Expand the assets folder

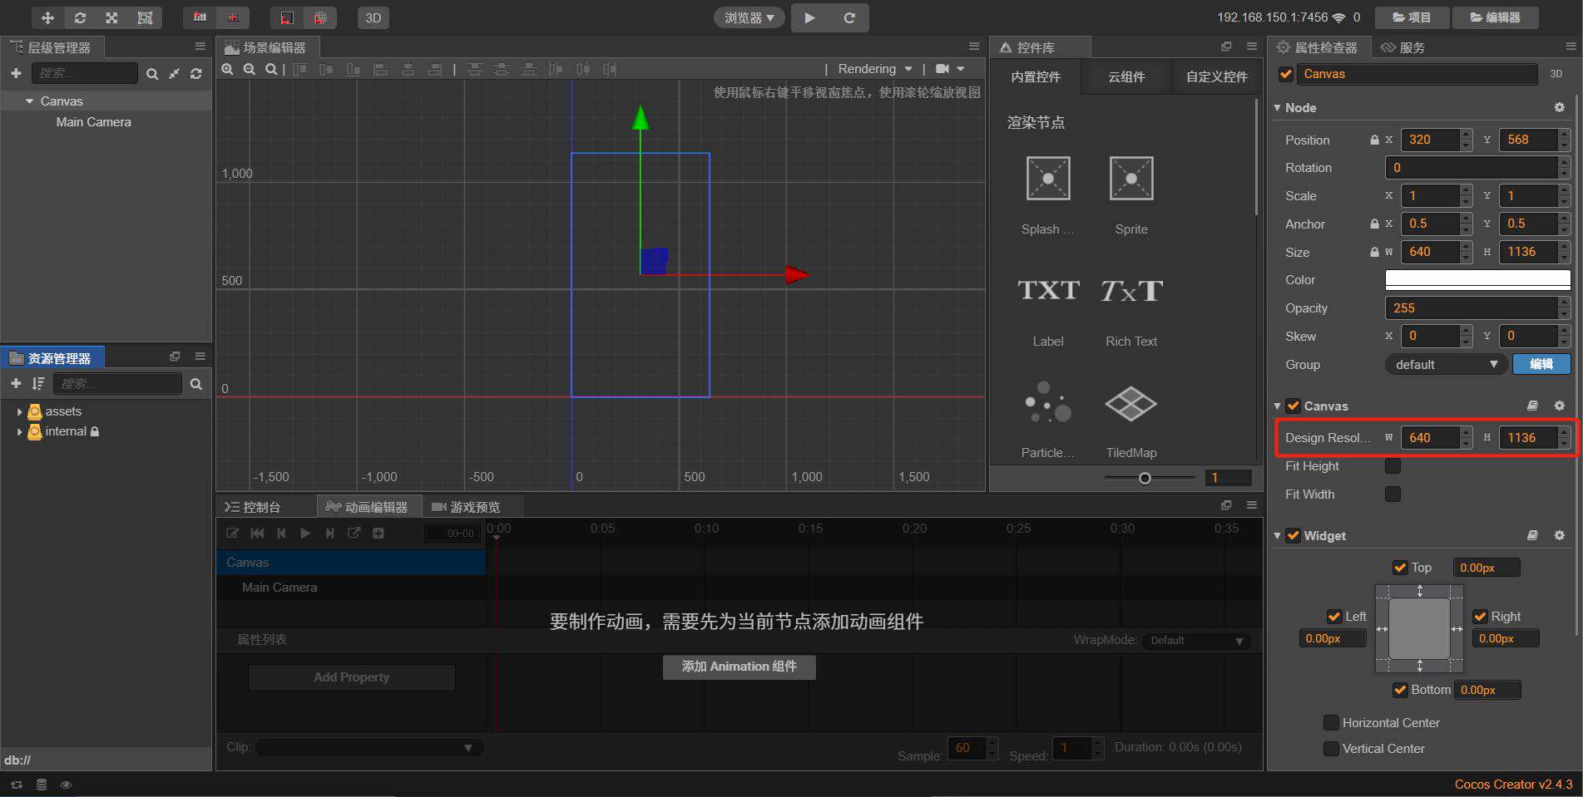coord(19,411)
